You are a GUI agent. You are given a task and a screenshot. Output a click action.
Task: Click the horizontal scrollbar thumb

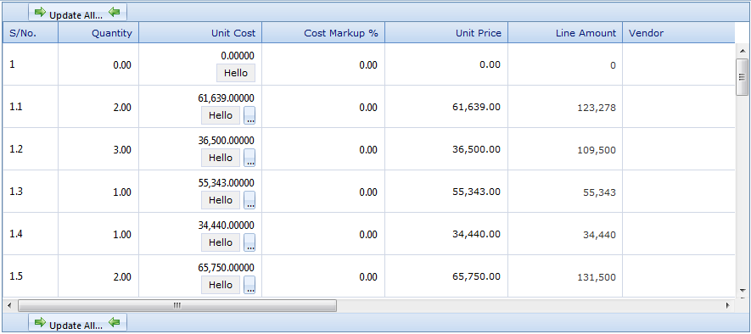[177, 305]
